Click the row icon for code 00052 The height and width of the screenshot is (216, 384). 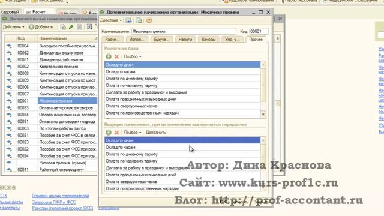tap(10, 53)
